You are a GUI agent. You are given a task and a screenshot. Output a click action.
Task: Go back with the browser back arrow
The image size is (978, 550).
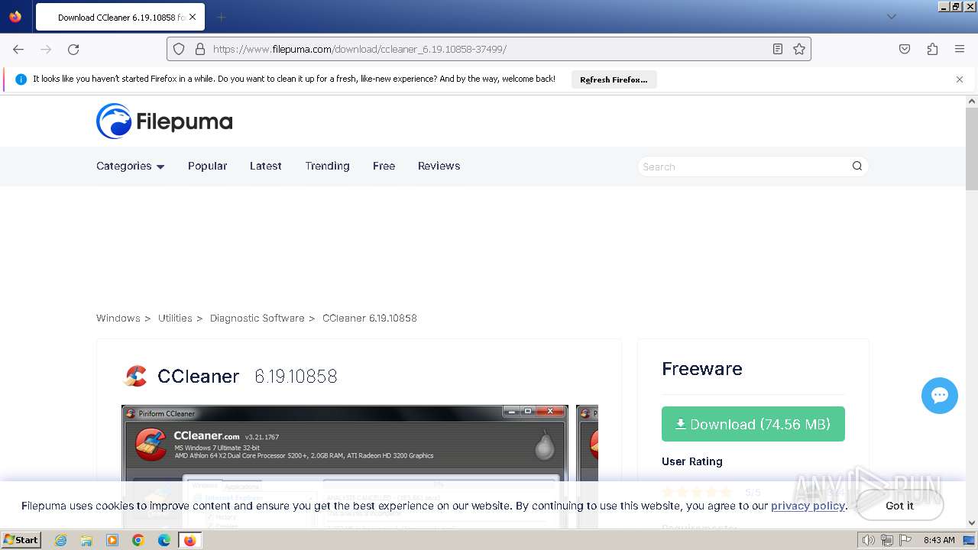click(x=18, y=49)
